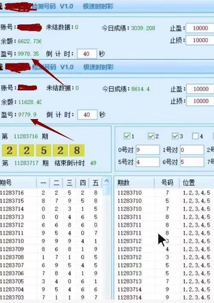Click the 五 column header
Screen dimensions: 214x303
(95, 183)
